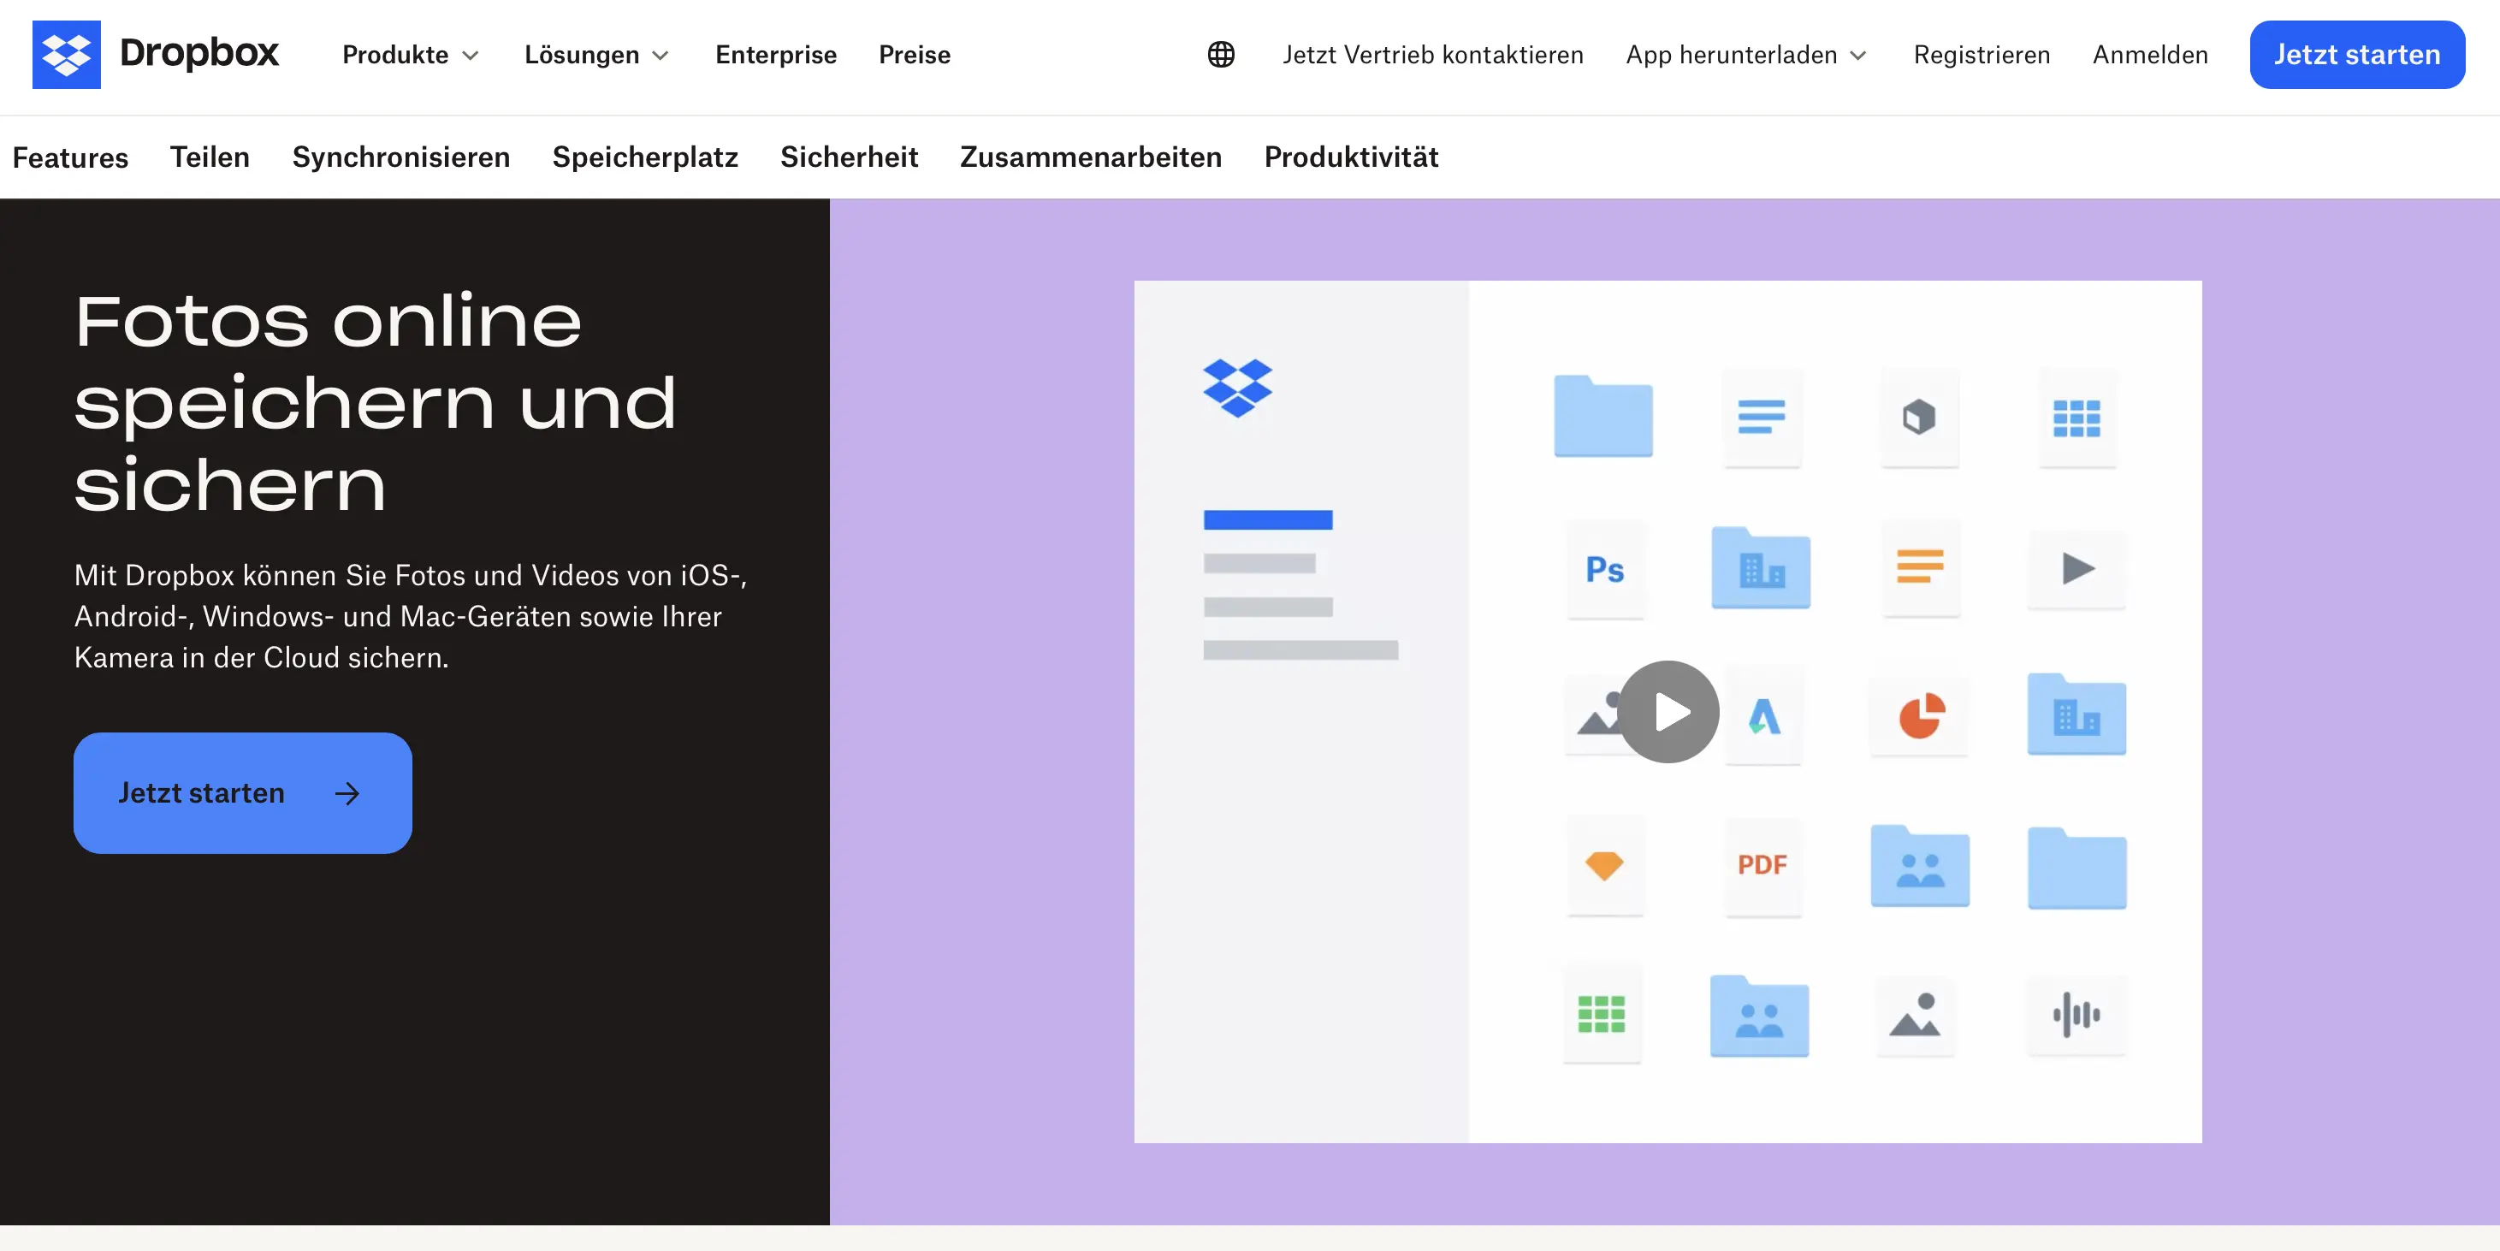Switch to the Produktivität tab
The width and height of the screenshot is (2500, 1251).
[1351, 157]
